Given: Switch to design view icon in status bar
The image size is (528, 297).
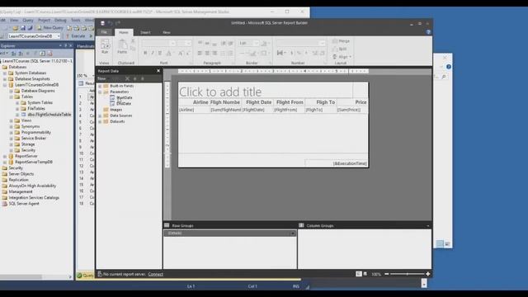Looking at the screenshot, I should click(359, 274).
